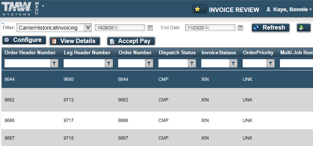Filter the Leg Header Number column
This screenshot has height=146, width=313.
(x=109, y=64)
